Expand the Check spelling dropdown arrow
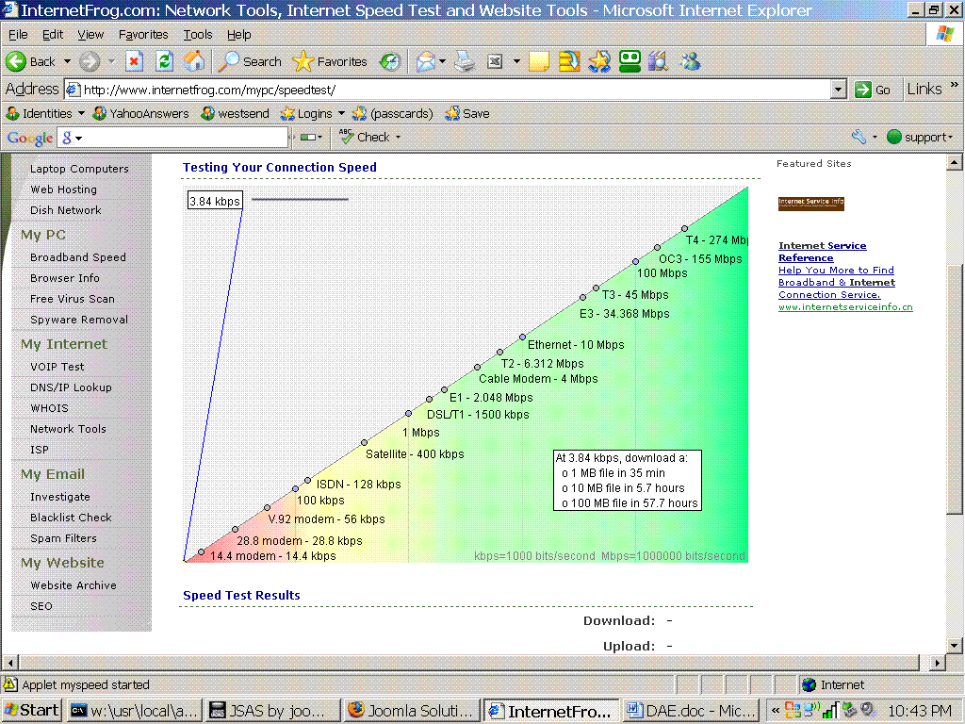This screenshot has width=965, height=724. (398, 138)
